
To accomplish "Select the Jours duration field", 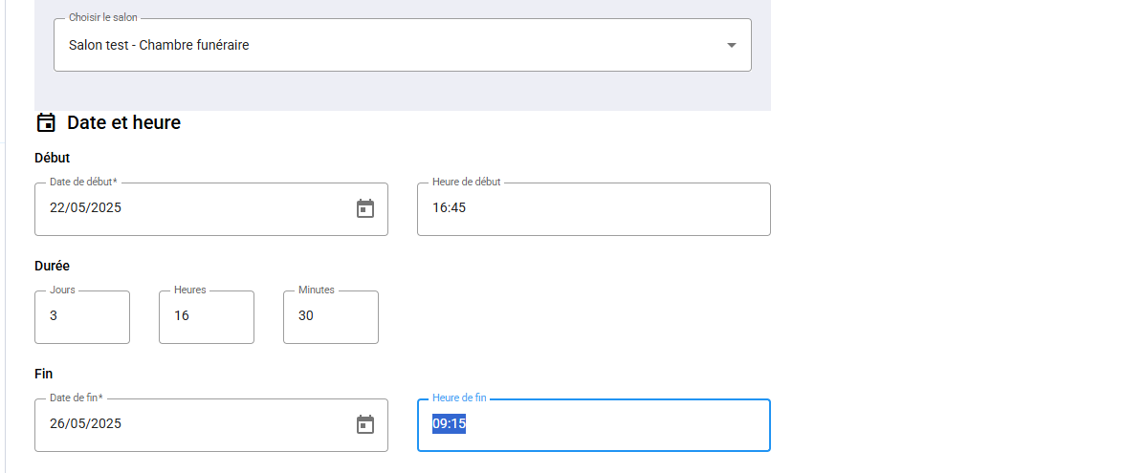I will [82, 317].
